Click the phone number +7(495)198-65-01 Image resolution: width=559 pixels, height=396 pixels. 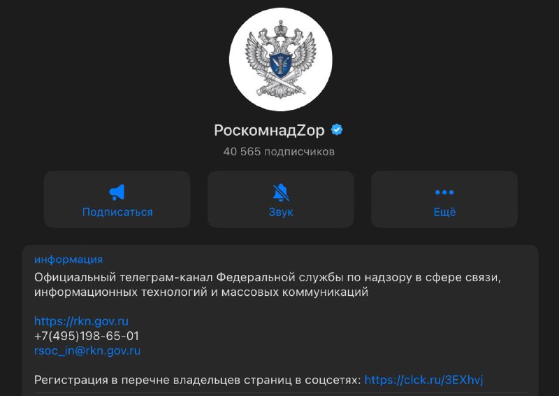pyautogui.click(x=87, y=336)
